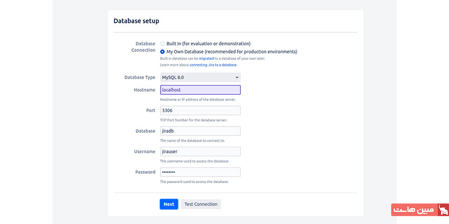Click the Password input field
449x224 pixels.
[x=200, y=172]
